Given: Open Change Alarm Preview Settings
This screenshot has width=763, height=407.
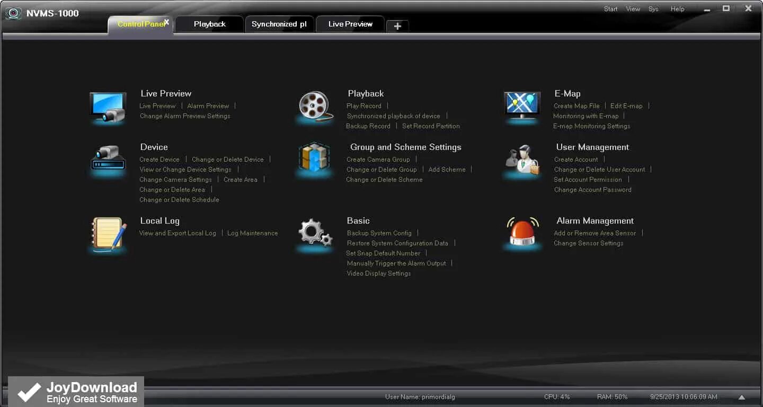Looking at the screenshot, I should pos(185,116).
